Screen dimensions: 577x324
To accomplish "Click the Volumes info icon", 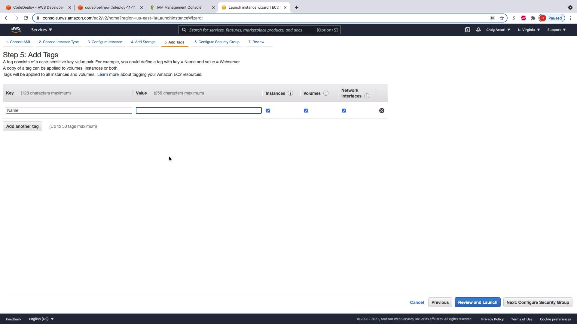I will pyautogui.click(x=326, y=93).
